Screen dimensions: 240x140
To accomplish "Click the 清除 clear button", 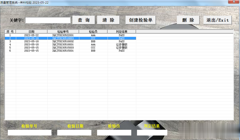I will (108, 20).
